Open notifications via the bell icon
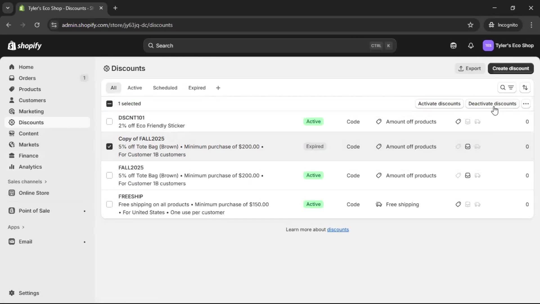The width and height of the screenshot is (540, 304). [471, 45]
